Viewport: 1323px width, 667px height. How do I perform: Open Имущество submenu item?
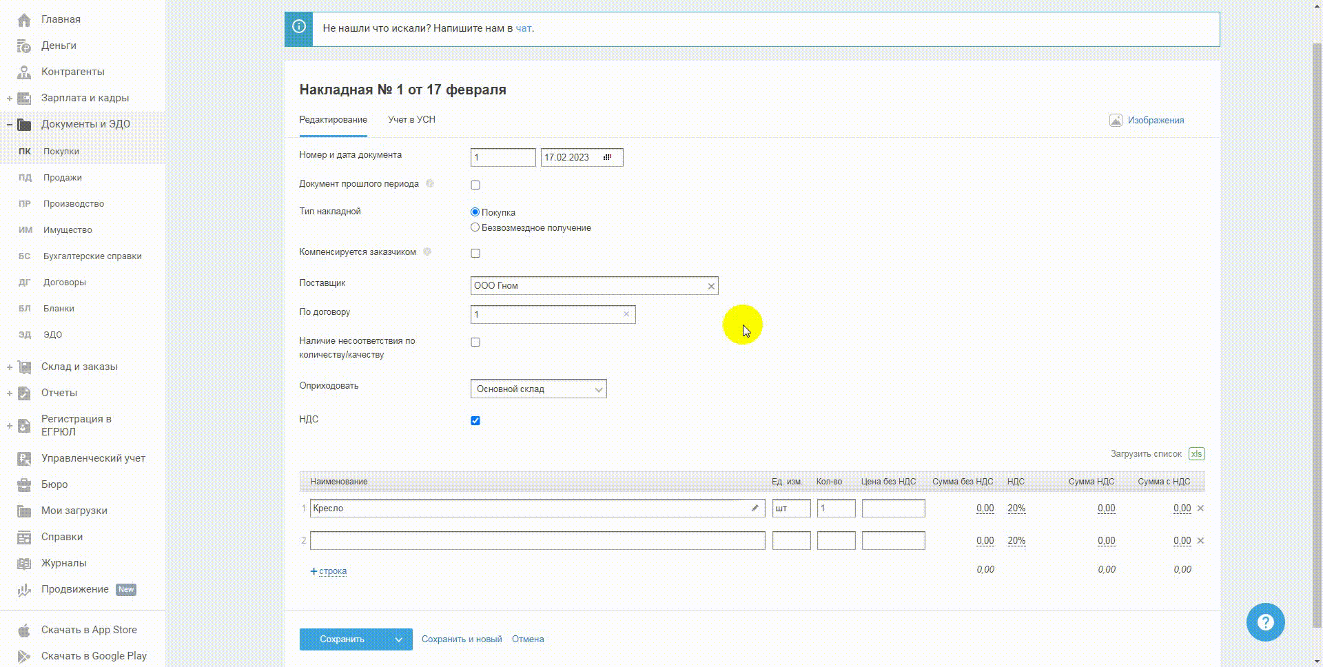(68, 230)
